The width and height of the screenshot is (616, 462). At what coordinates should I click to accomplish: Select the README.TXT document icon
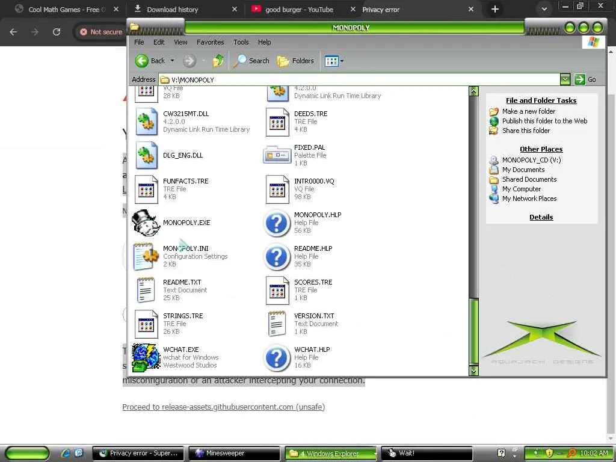coord(146,291)
